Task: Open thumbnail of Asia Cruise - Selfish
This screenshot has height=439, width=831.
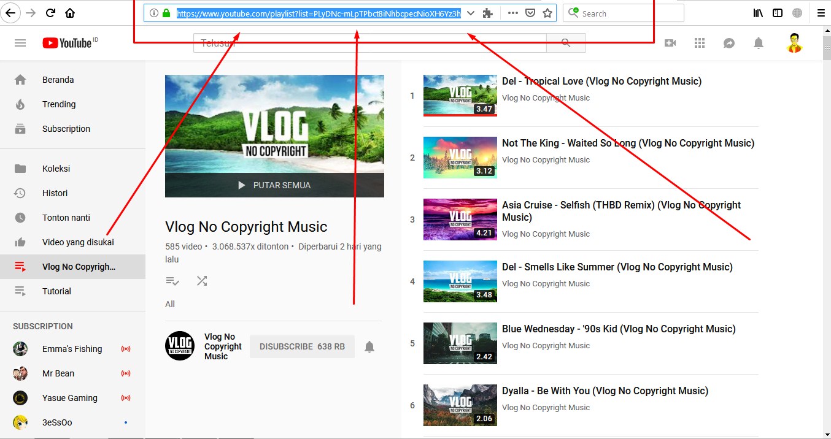Action: pos(460,219)
